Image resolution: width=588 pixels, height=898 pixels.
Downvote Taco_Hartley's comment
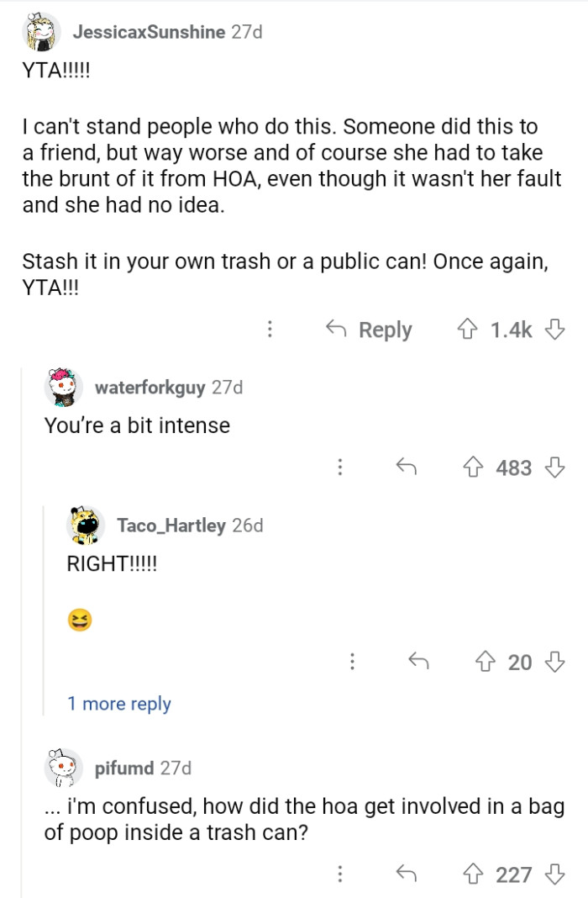tap(554, 662)
